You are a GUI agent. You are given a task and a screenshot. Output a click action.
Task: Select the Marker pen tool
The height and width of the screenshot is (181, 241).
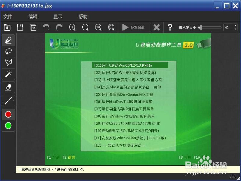pos(8,40)
